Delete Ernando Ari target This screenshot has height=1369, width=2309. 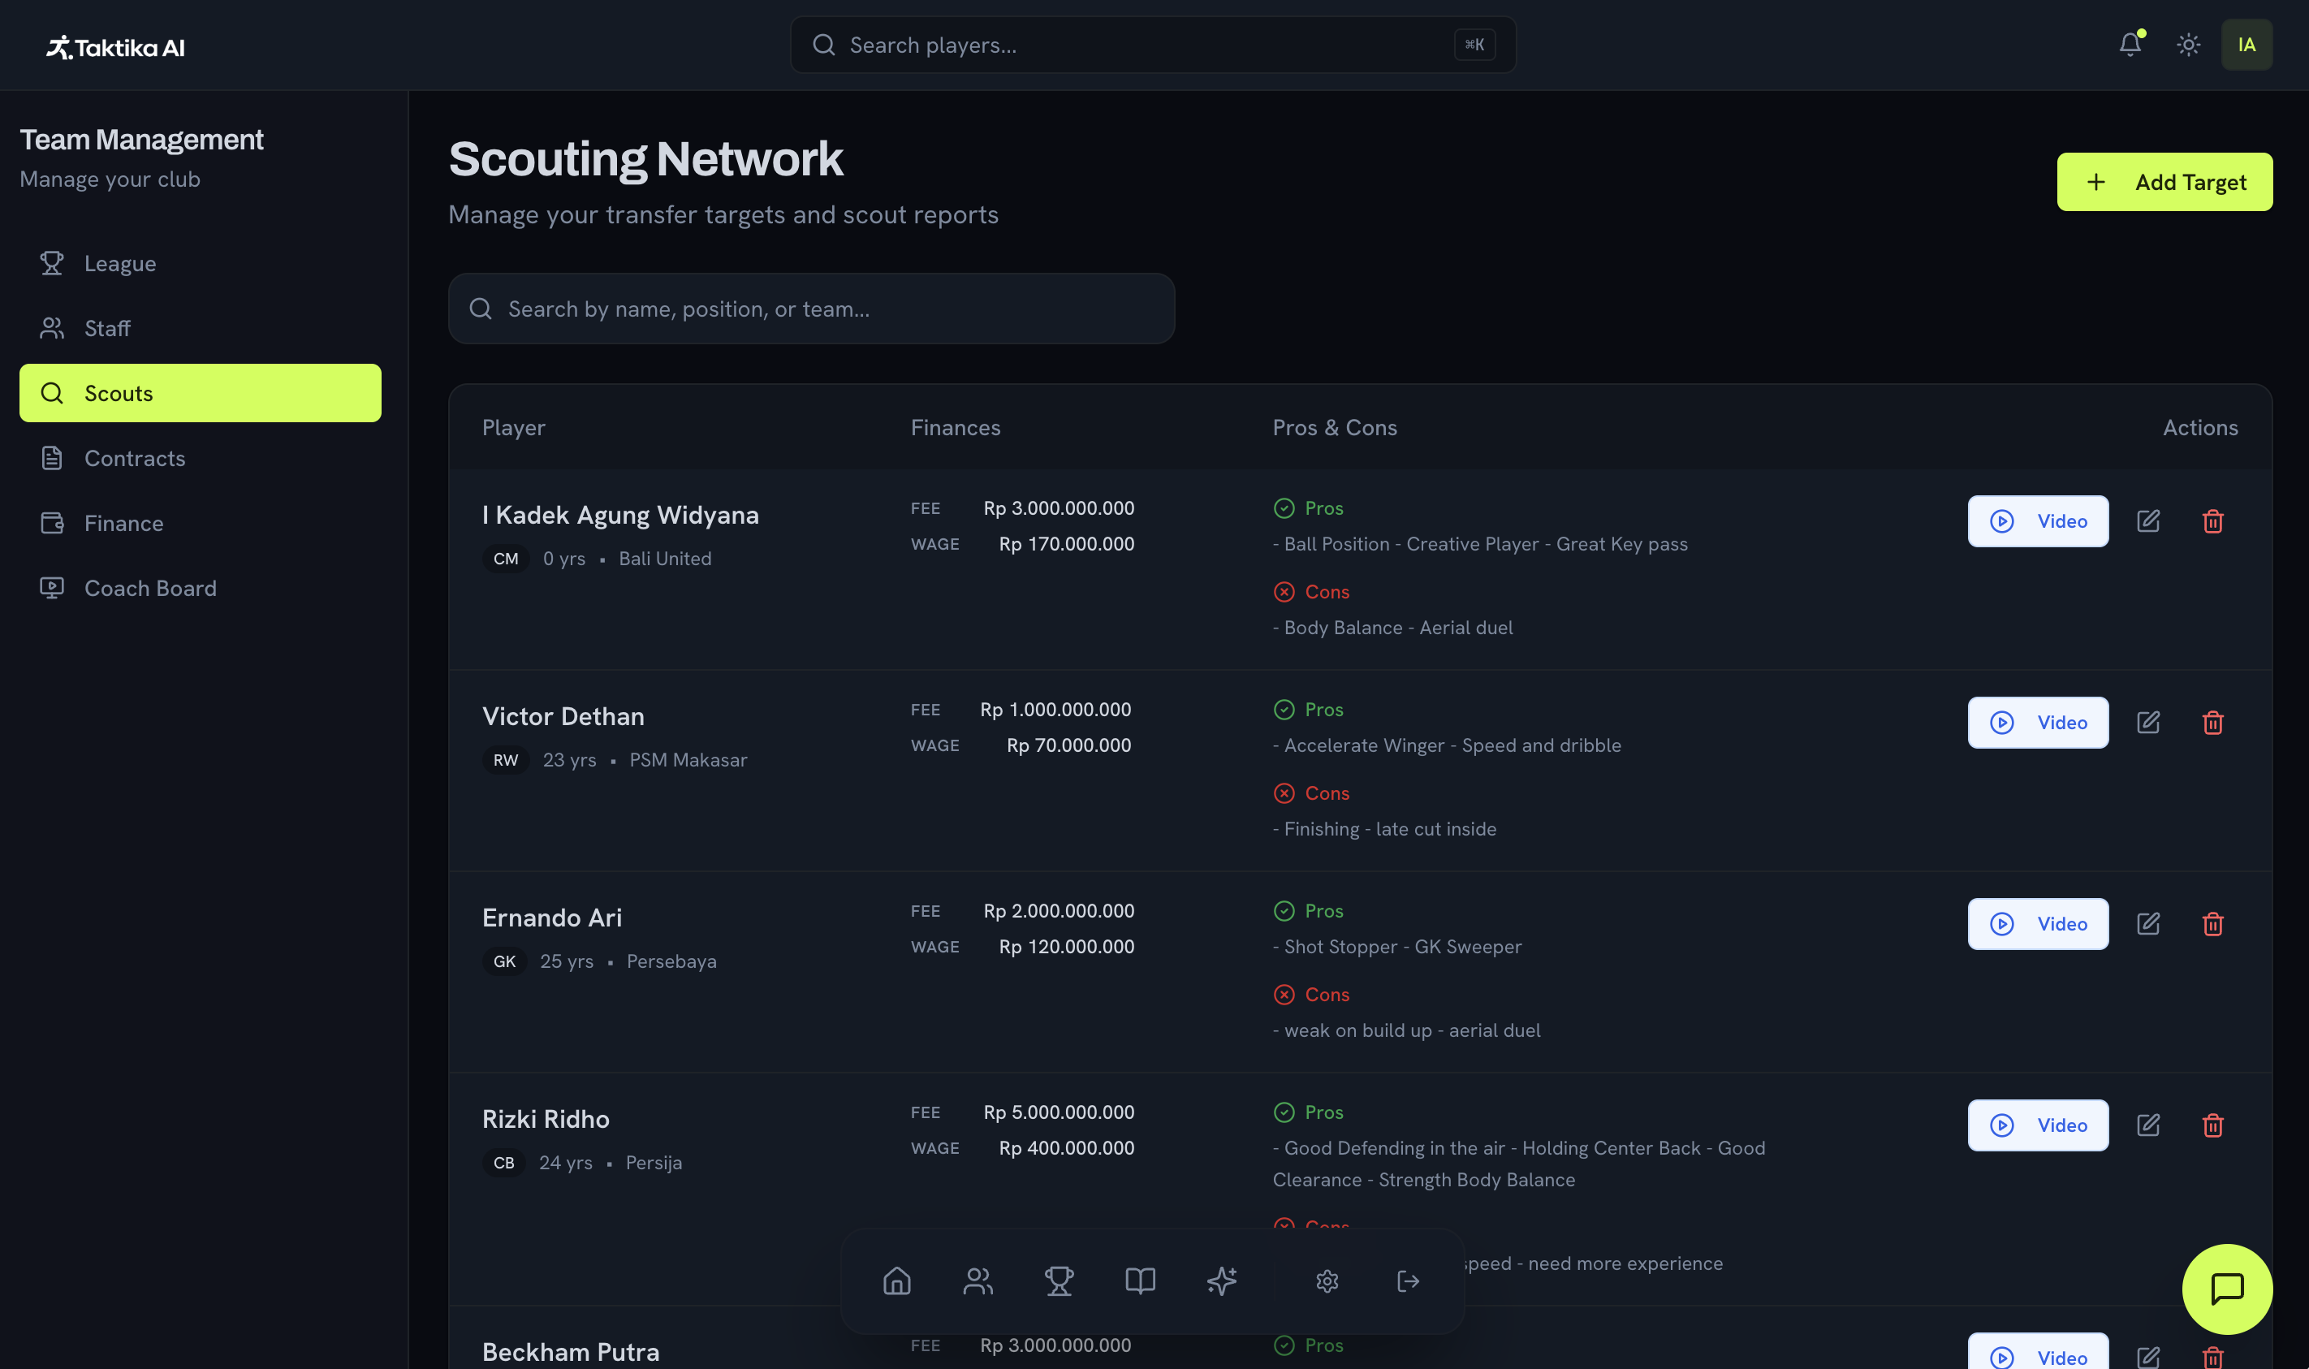[x=2212, y=923]
